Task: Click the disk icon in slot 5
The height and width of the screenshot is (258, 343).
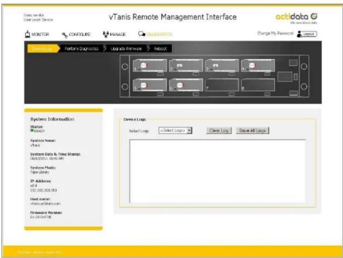Action: pyautogui.click(x=144, y=85)
